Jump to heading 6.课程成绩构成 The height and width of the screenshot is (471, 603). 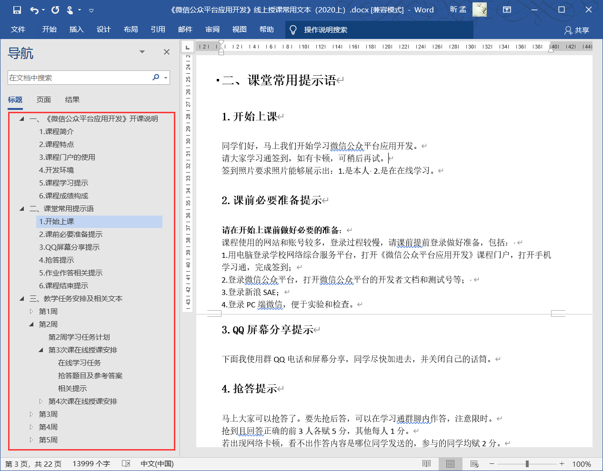[x=63, y=196]
